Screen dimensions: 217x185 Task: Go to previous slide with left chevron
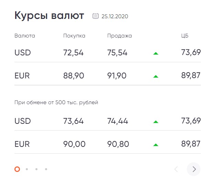pos(176,169)
